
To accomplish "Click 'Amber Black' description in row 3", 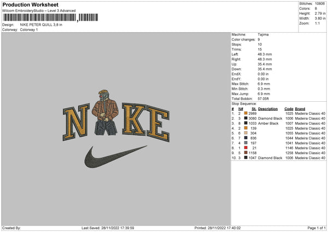I will (268, 123).
